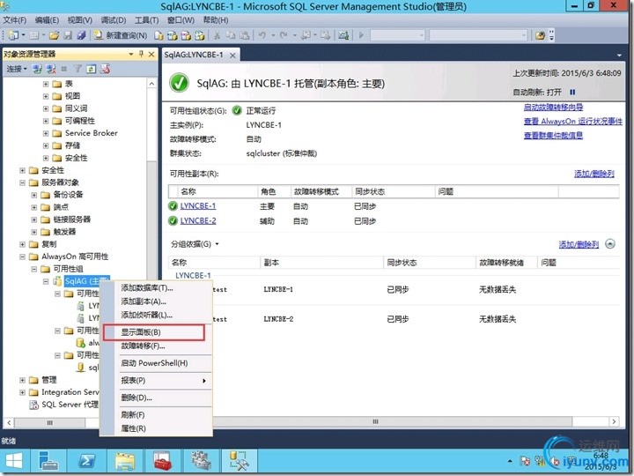Click 添加/删除列 link beside 分组依据
Viewport: 634px width, 476px height.
click(579, 244)
